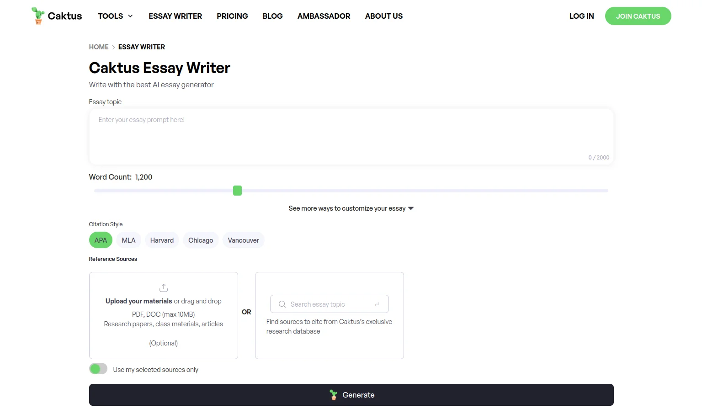The width and height of the screenshot is (702, 409).
Task: Click Home in the breadcrumb
Action: (99, 47)
